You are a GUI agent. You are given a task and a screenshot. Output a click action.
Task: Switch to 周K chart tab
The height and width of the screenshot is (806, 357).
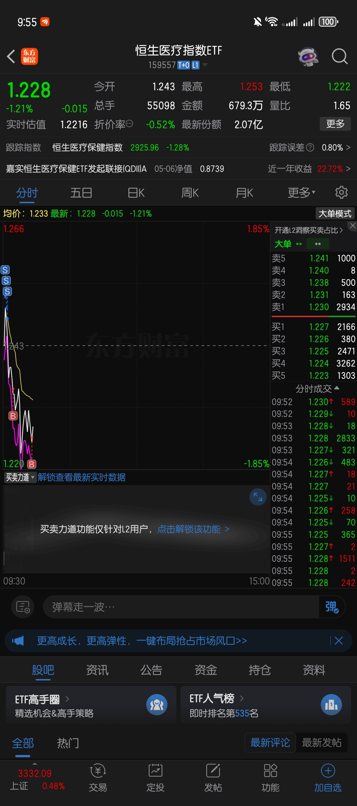(190, 193)
